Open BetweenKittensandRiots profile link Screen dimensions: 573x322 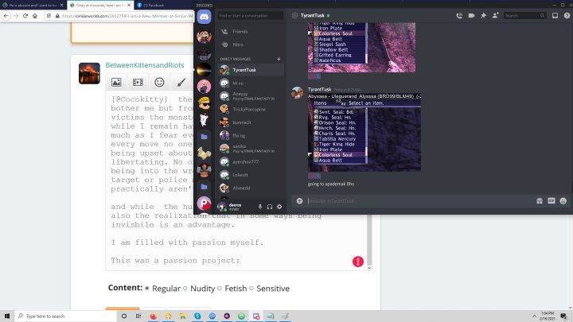click(x=145, y=65)
